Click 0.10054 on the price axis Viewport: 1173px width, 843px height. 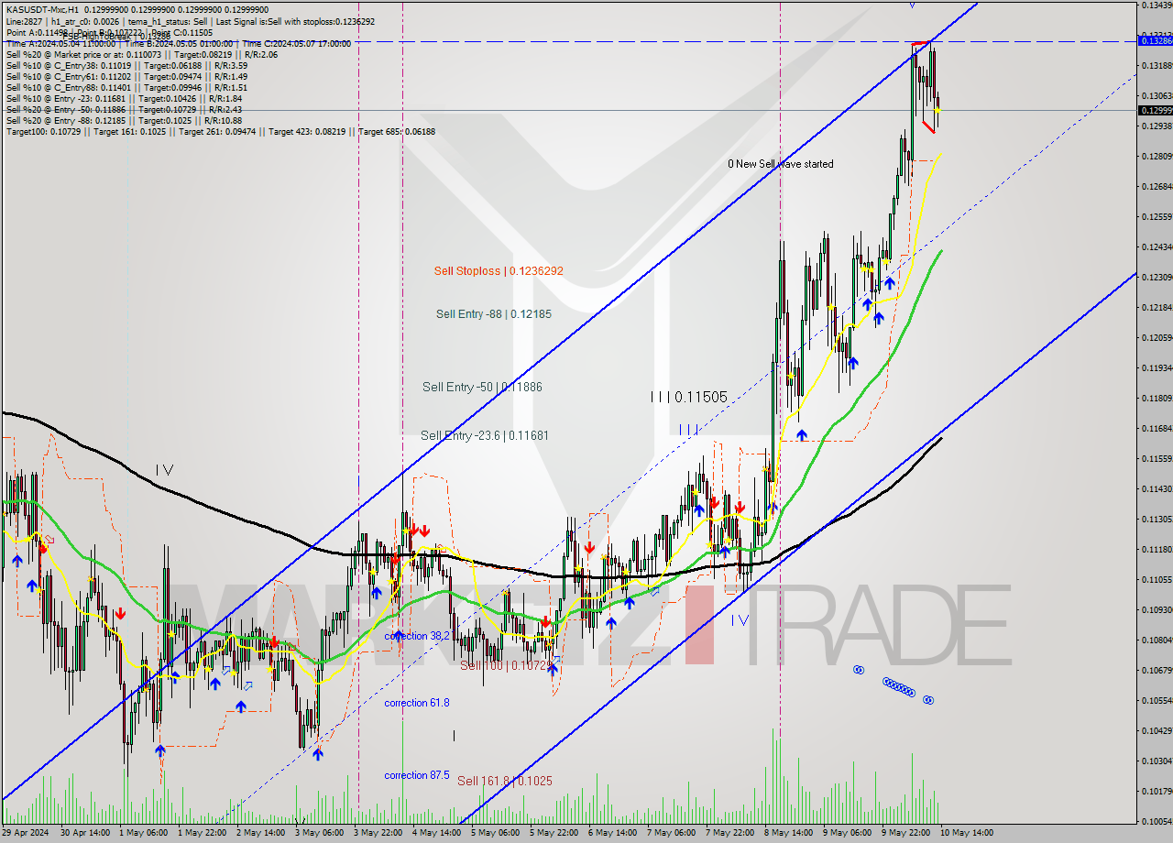click(x=1157, y=821)
